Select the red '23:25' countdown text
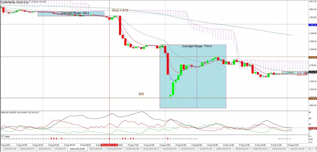 click(x=302, y=74)
